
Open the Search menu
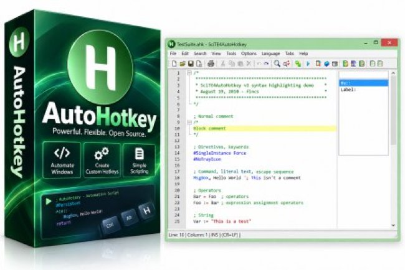coord(200,54)
